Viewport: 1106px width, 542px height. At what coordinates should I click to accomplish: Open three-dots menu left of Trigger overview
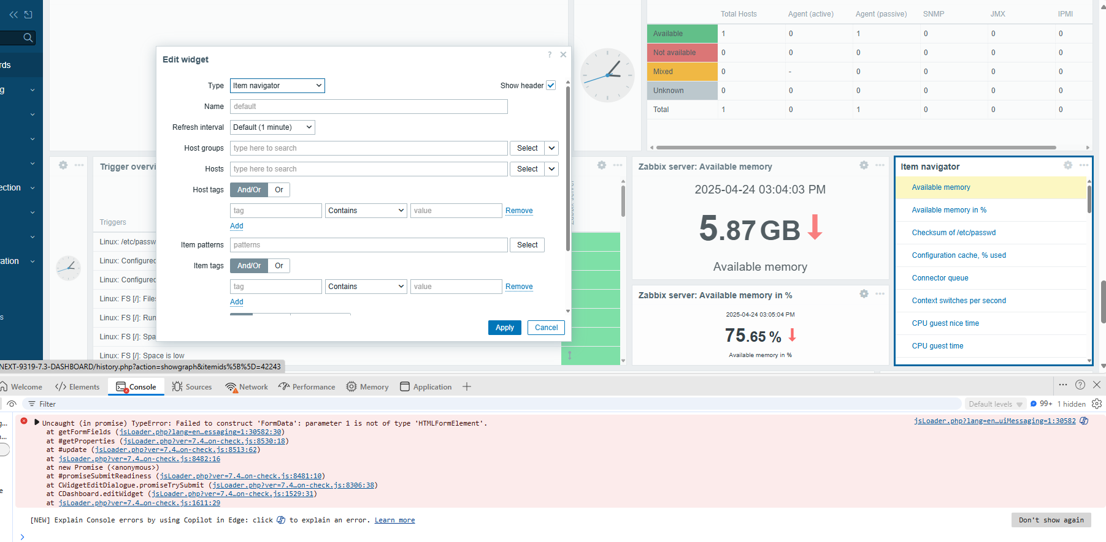click(x=79, y=165)
